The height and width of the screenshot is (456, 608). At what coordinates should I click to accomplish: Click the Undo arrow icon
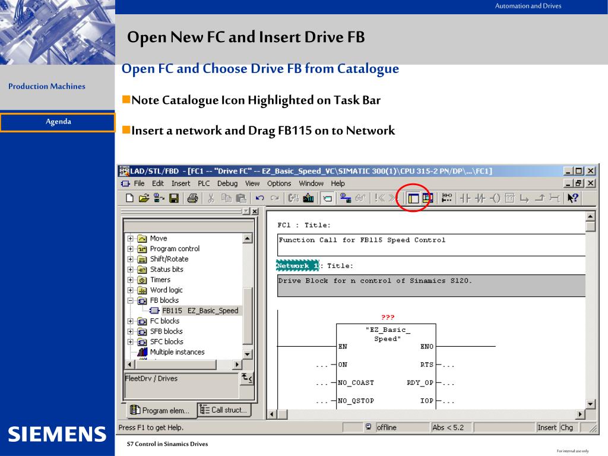pyautogui.click(x=260, y=198)
